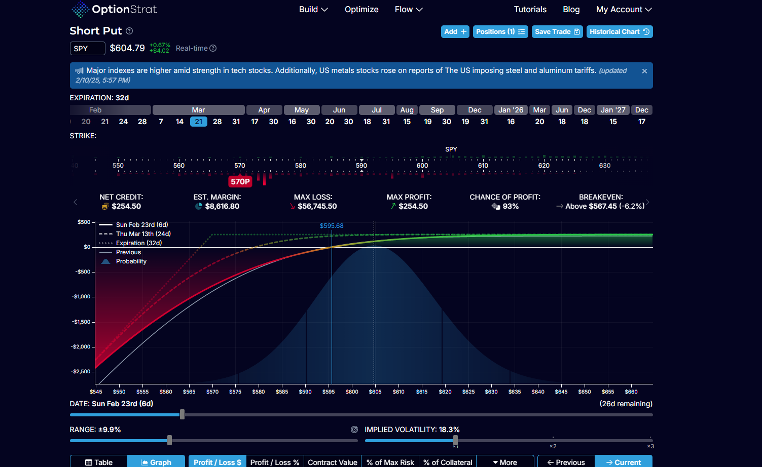Image resolution: width=762 pixels, height=467 pixels.
Task: Click the help icon beside Short Put
Action: pos(129,31)
